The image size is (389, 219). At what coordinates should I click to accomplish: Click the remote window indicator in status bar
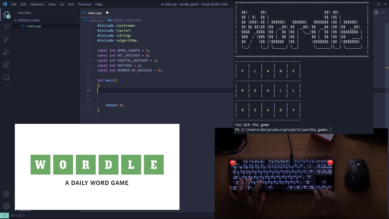[4, 215]
